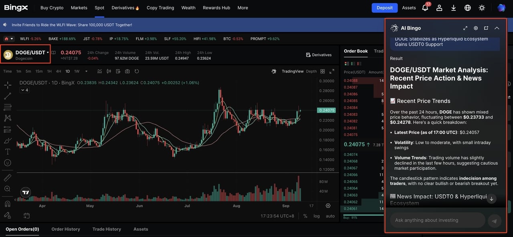Expand the AI Bingo panel
513x237 pixels.
(x=465, y=28)
